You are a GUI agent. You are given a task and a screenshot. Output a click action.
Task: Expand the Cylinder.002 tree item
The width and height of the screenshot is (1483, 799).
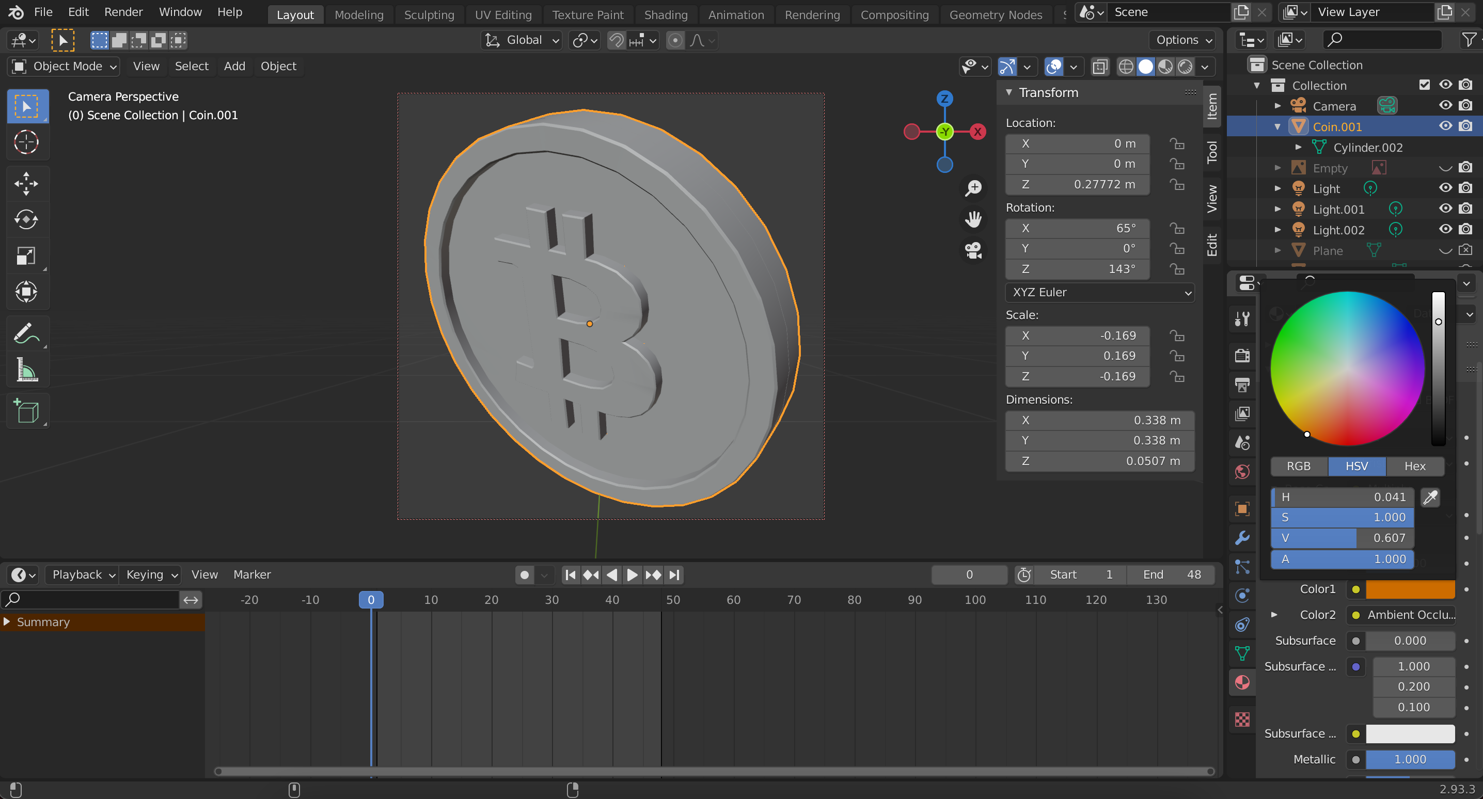[x=1298, y=148]
